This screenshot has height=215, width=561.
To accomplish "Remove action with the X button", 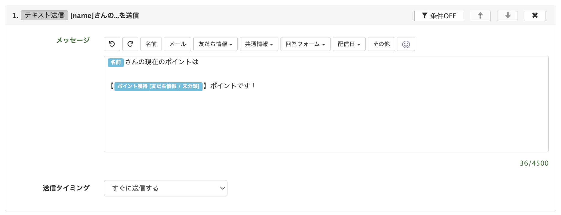I will 535,16.
